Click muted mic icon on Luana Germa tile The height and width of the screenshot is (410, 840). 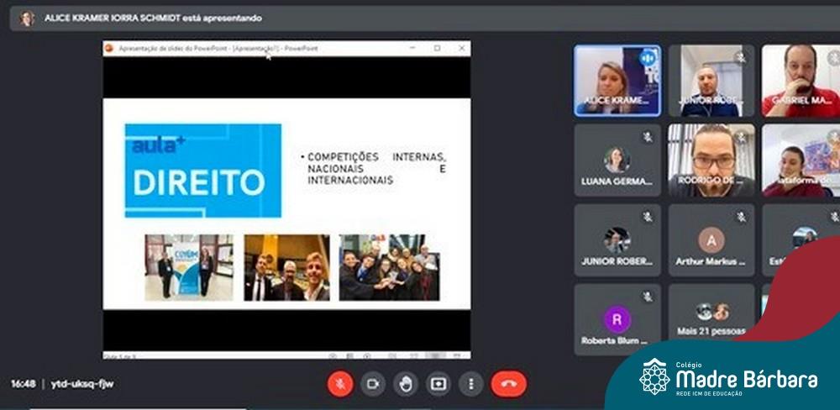pyautogui.click(x=647, y=137)
